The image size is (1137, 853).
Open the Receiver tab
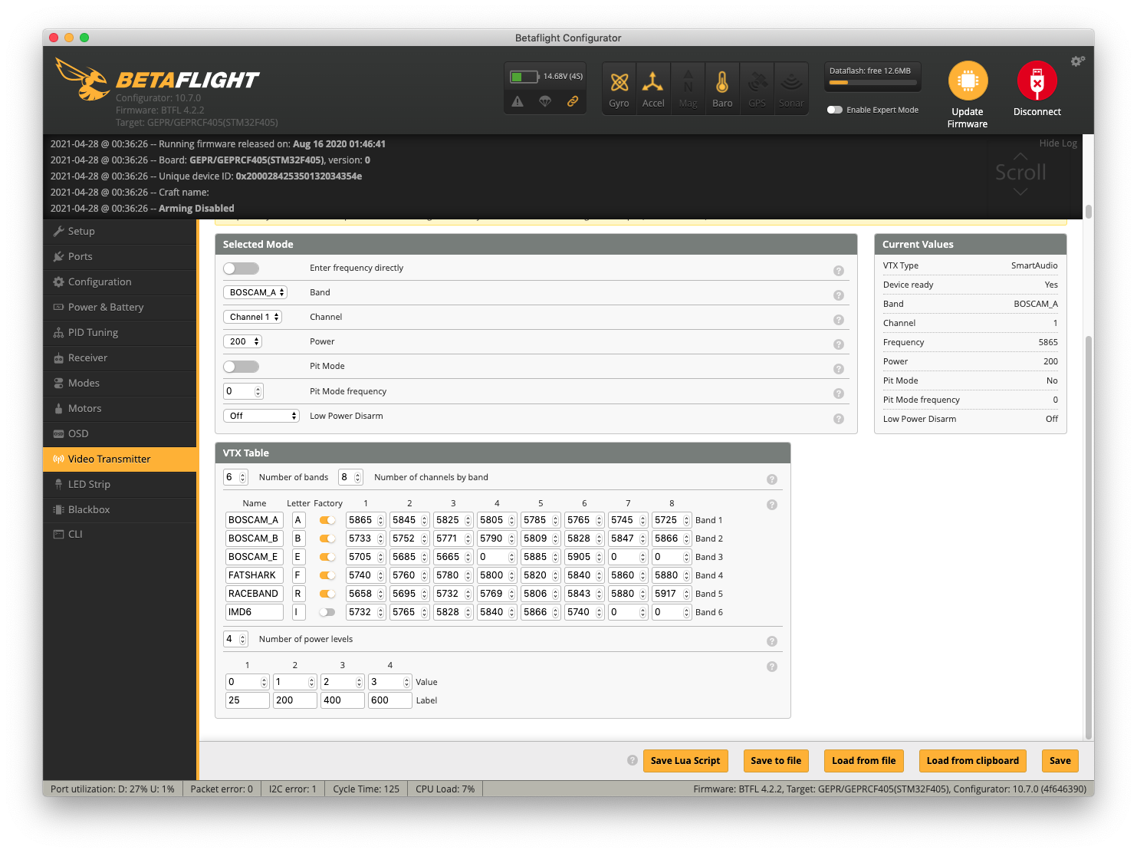coord(120,357)
